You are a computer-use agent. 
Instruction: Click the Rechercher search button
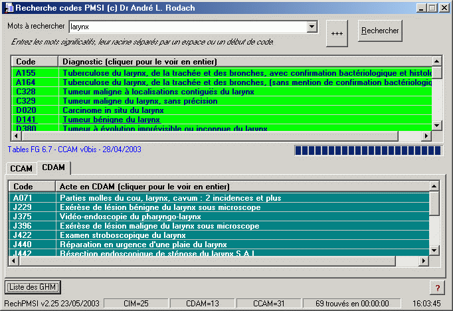(380, 31)
